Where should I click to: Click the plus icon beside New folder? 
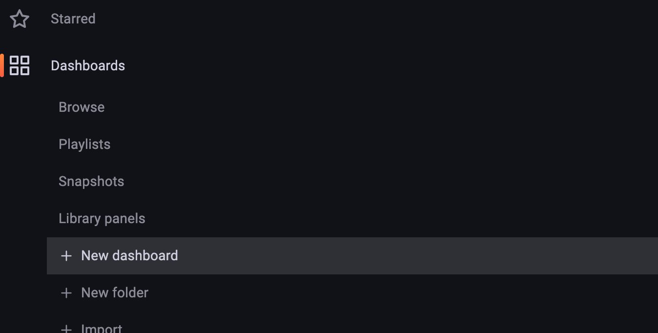click(66, 293)
